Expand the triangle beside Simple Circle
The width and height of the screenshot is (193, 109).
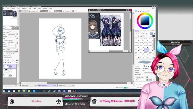(135, 77)
